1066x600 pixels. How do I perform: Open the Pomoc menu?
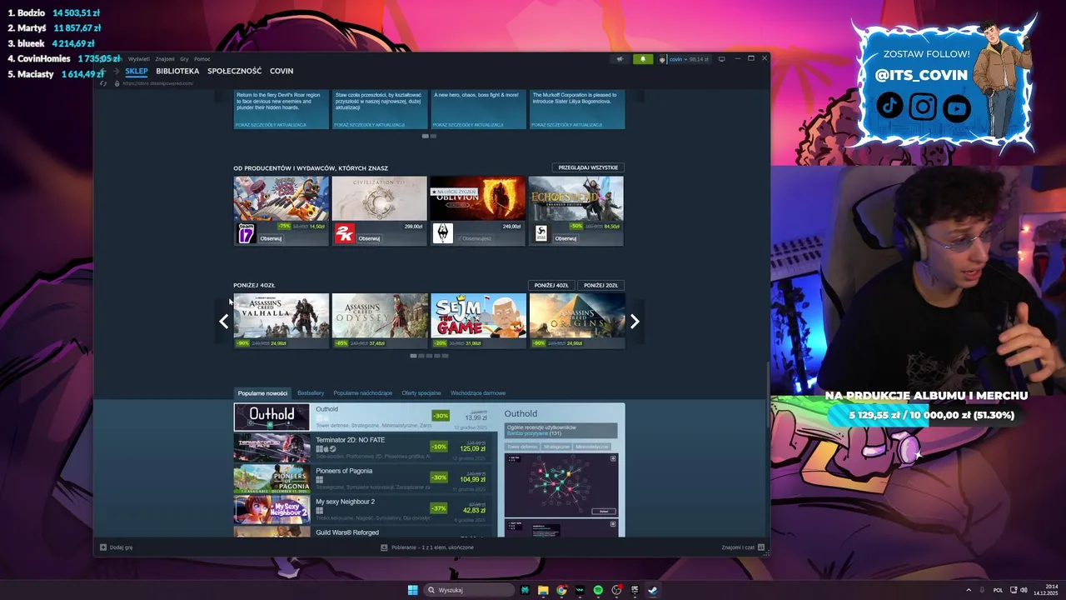coord(202,59)
